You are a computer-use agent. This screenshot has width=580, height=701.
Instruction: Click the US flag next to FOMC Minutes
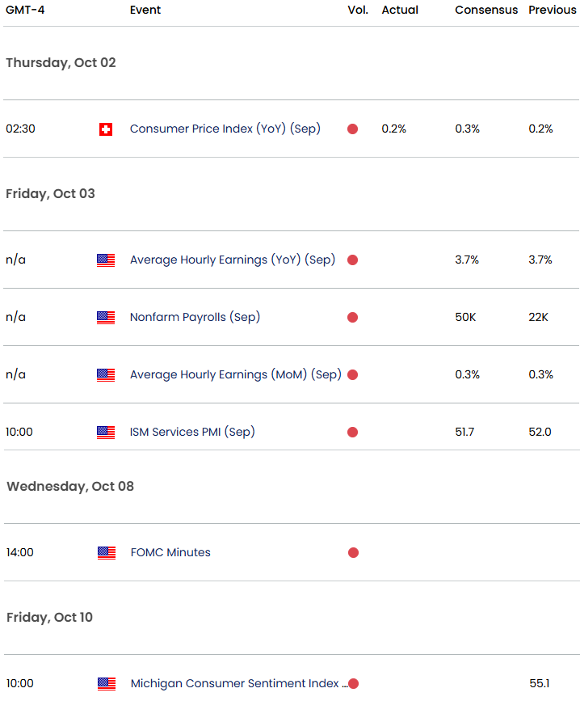[x=105, y=552]
